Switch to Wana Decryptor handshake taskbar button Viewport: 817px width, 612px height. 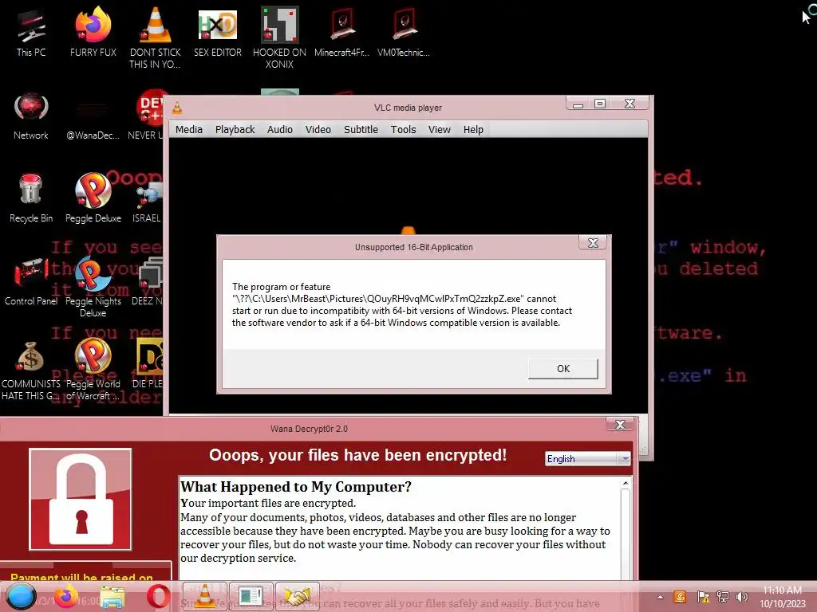pyautogui.click(x=297, y=596)
